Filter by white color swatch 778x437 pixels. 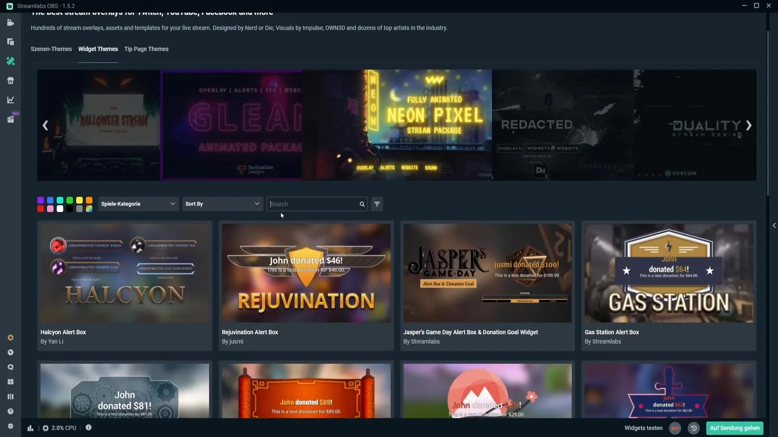tap(60, 209)
